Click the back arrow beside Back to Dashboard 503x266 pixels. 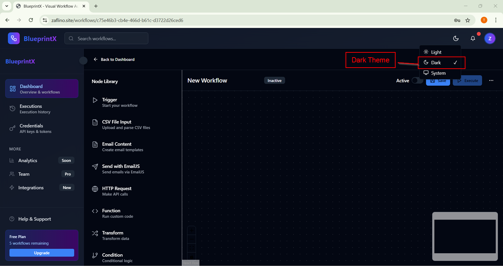(x=96, y=59)
